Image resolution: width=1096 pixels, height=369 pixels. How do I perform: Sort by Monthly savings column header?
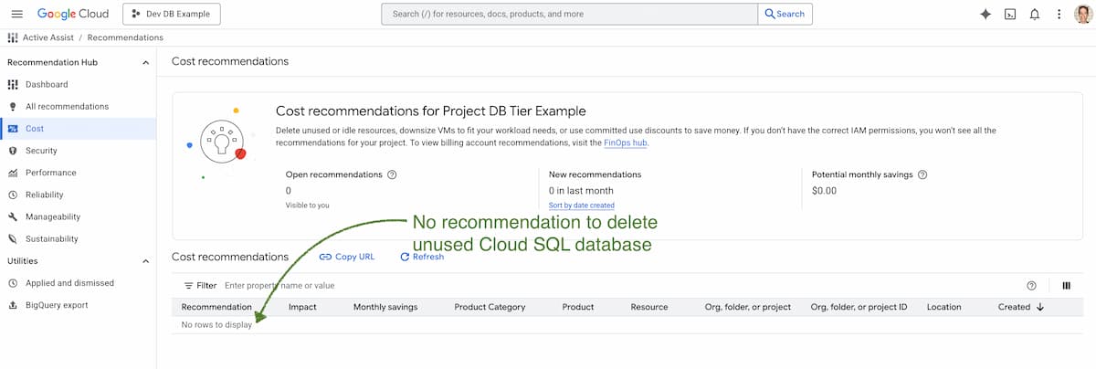385,307
